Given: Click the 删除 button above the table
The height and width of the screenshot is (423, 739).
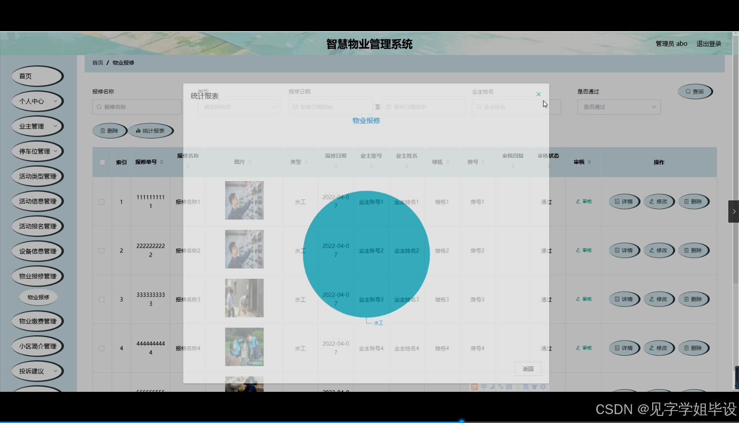Looking at the screenshot, I should tap(110, 131).
